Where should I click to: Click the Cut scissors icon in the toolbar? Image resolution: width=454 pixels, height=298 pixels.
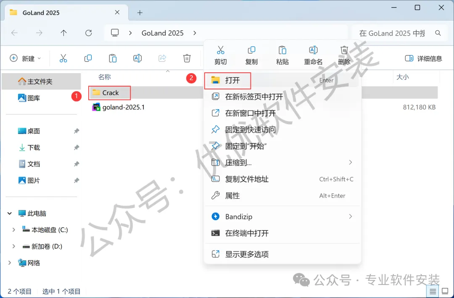pyautogui.click(x=63, y=58)
